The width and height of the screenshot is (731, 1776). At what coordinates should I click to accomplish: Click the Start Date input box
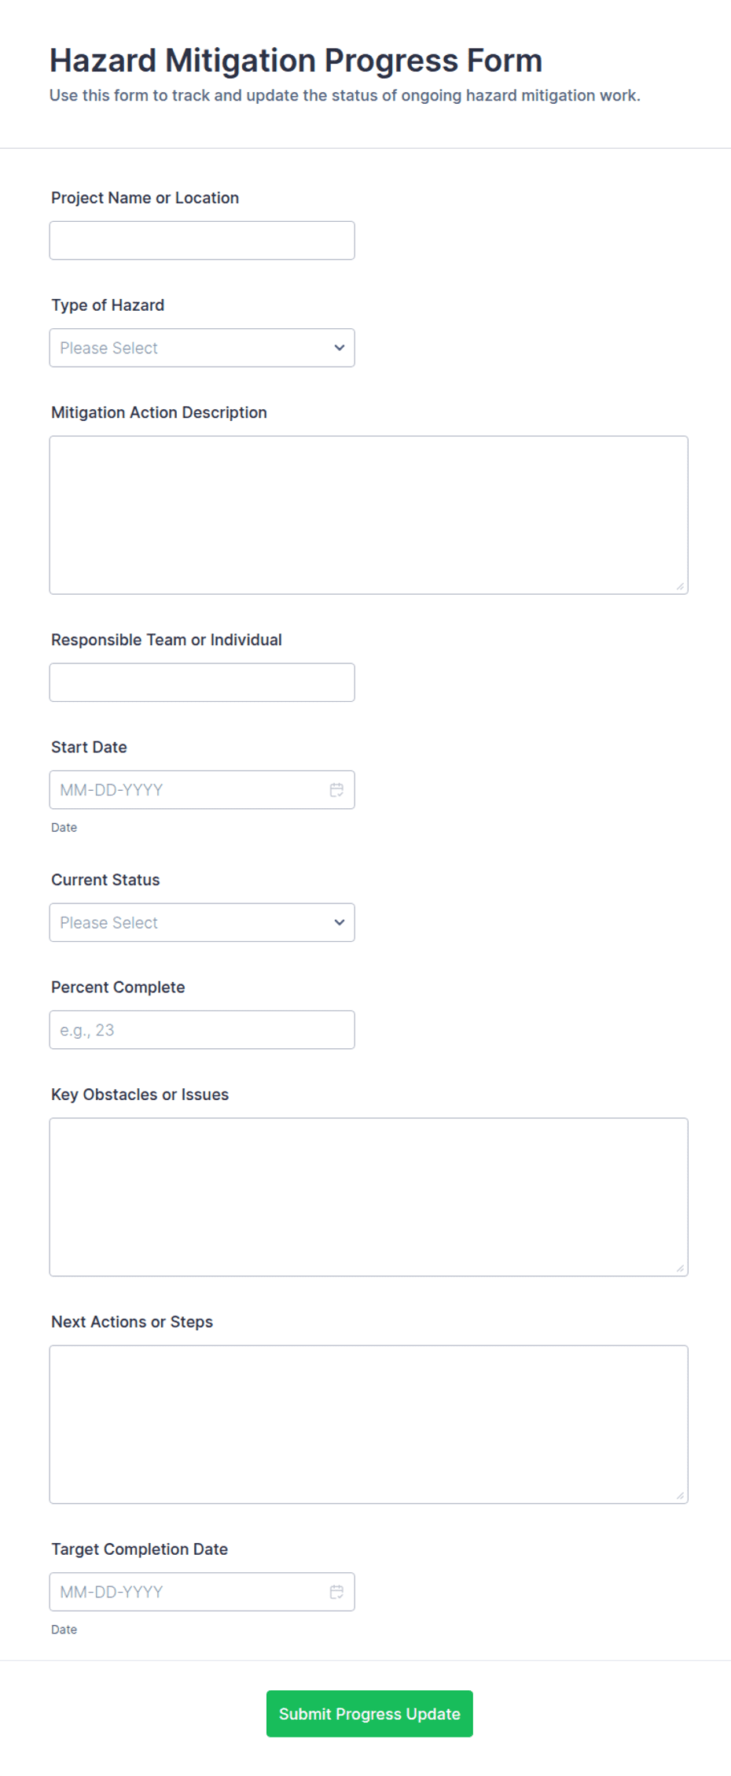pyautogui.click(x=202, y=790)
